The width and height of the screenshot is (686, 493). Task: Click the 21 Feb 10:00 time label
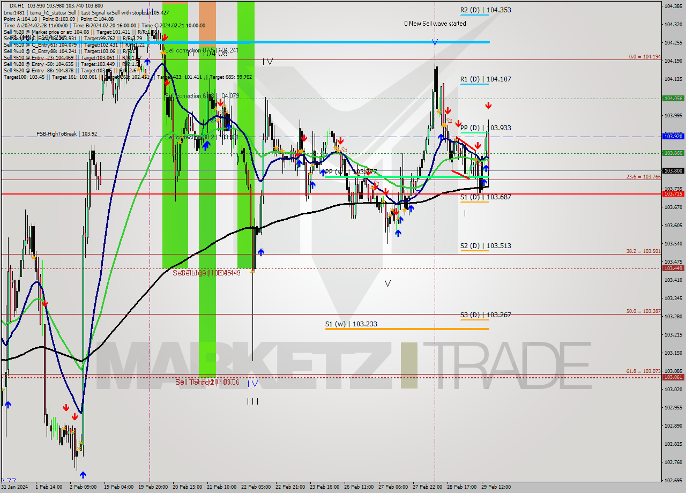pyautogui.click(x=221, y=488)
